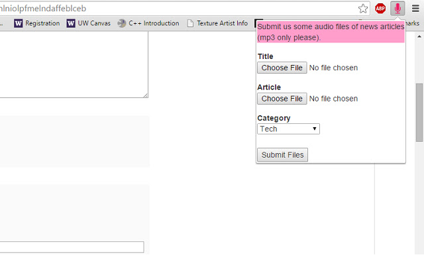This screenshot has height=265, width=424.
Task: Click the 'No file chosen' text beside Article
Action: 333,99
